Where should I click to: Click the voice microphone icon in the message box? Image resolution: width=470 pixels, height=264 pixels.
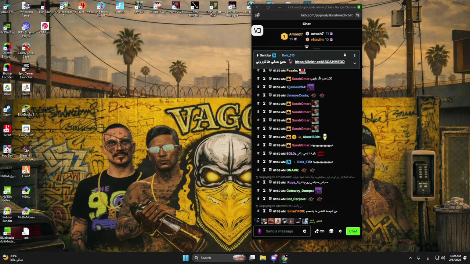pos(260,231)
